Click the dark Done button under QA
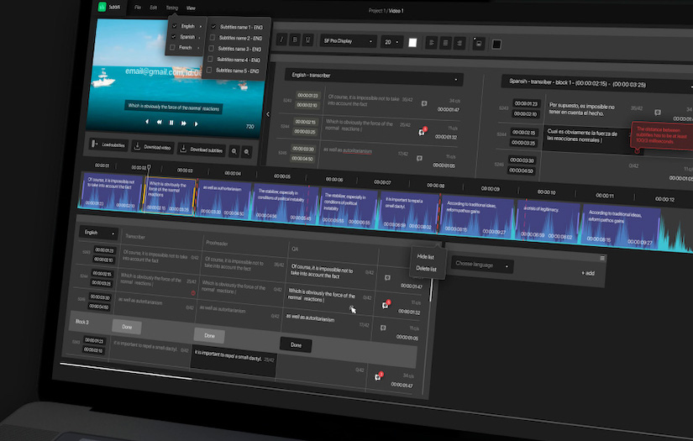 click(297, 345)
